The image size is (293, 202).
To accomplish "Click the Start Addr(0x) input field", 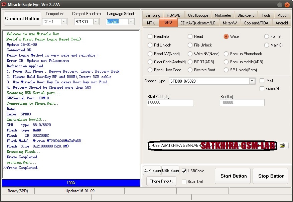I will tap(170, 102).
